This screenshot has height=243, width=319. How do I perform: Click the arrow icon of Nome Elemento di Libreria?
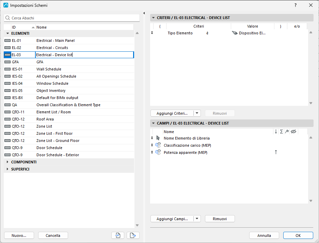(x=158, y=138)
